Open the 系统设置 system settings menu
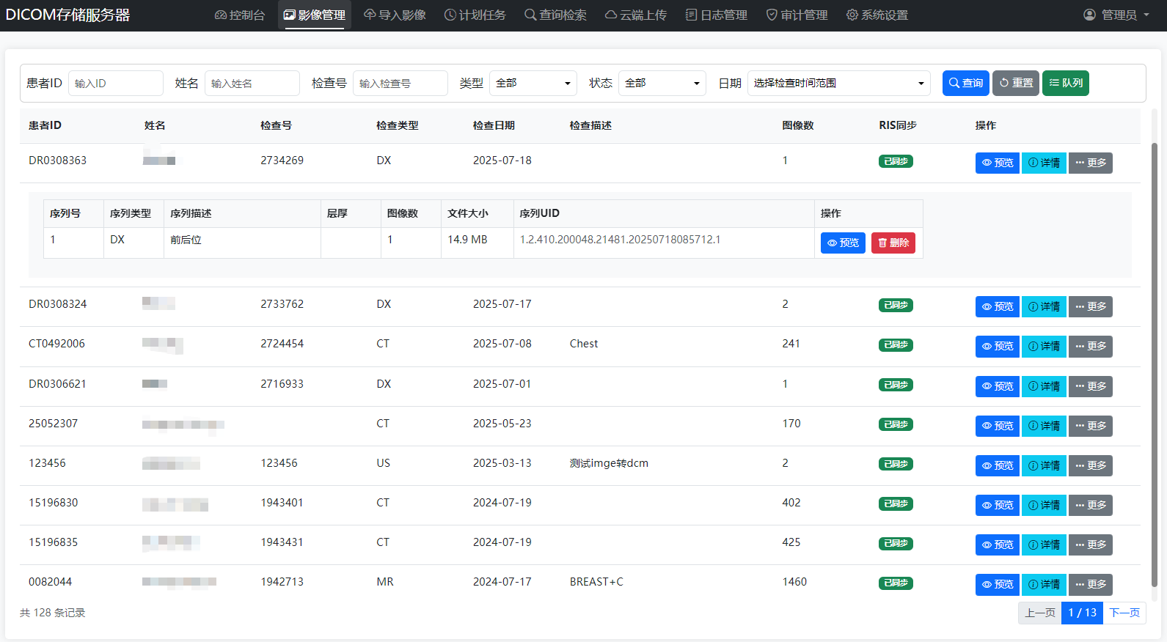The image size is (1167, 642). [x=877, y=15]
